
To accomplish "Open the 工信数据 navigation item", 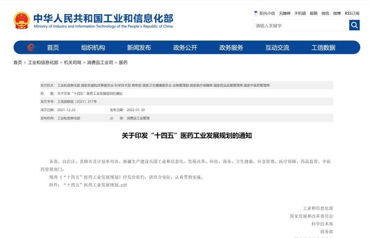I will point(323,48).
